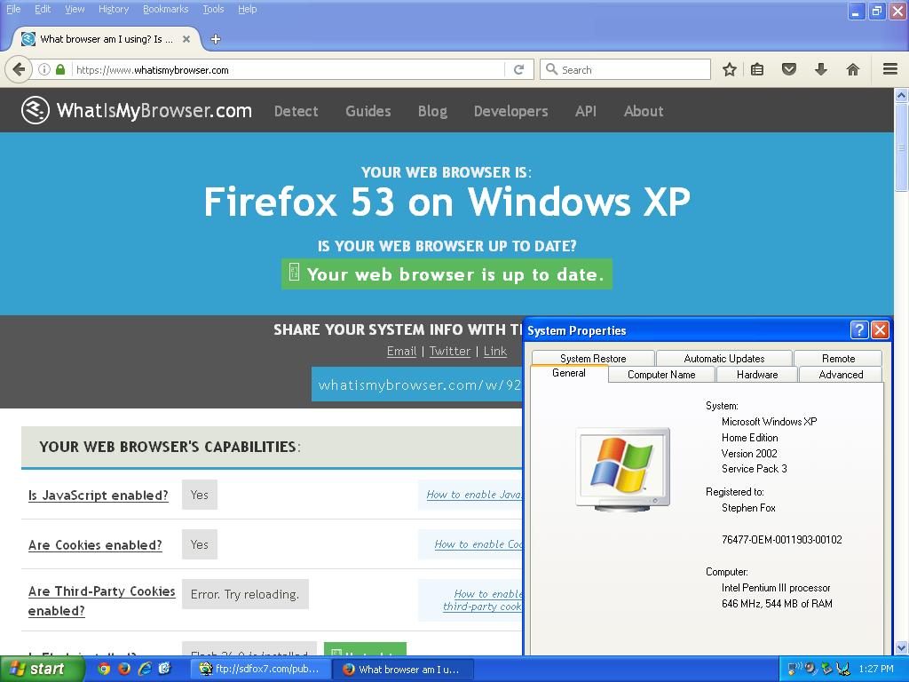Image resolution: width=909 pixels, height=682 pixels.
Task: Focus the URL address bar
Action: pyautogui.click(x=289, y=69)
